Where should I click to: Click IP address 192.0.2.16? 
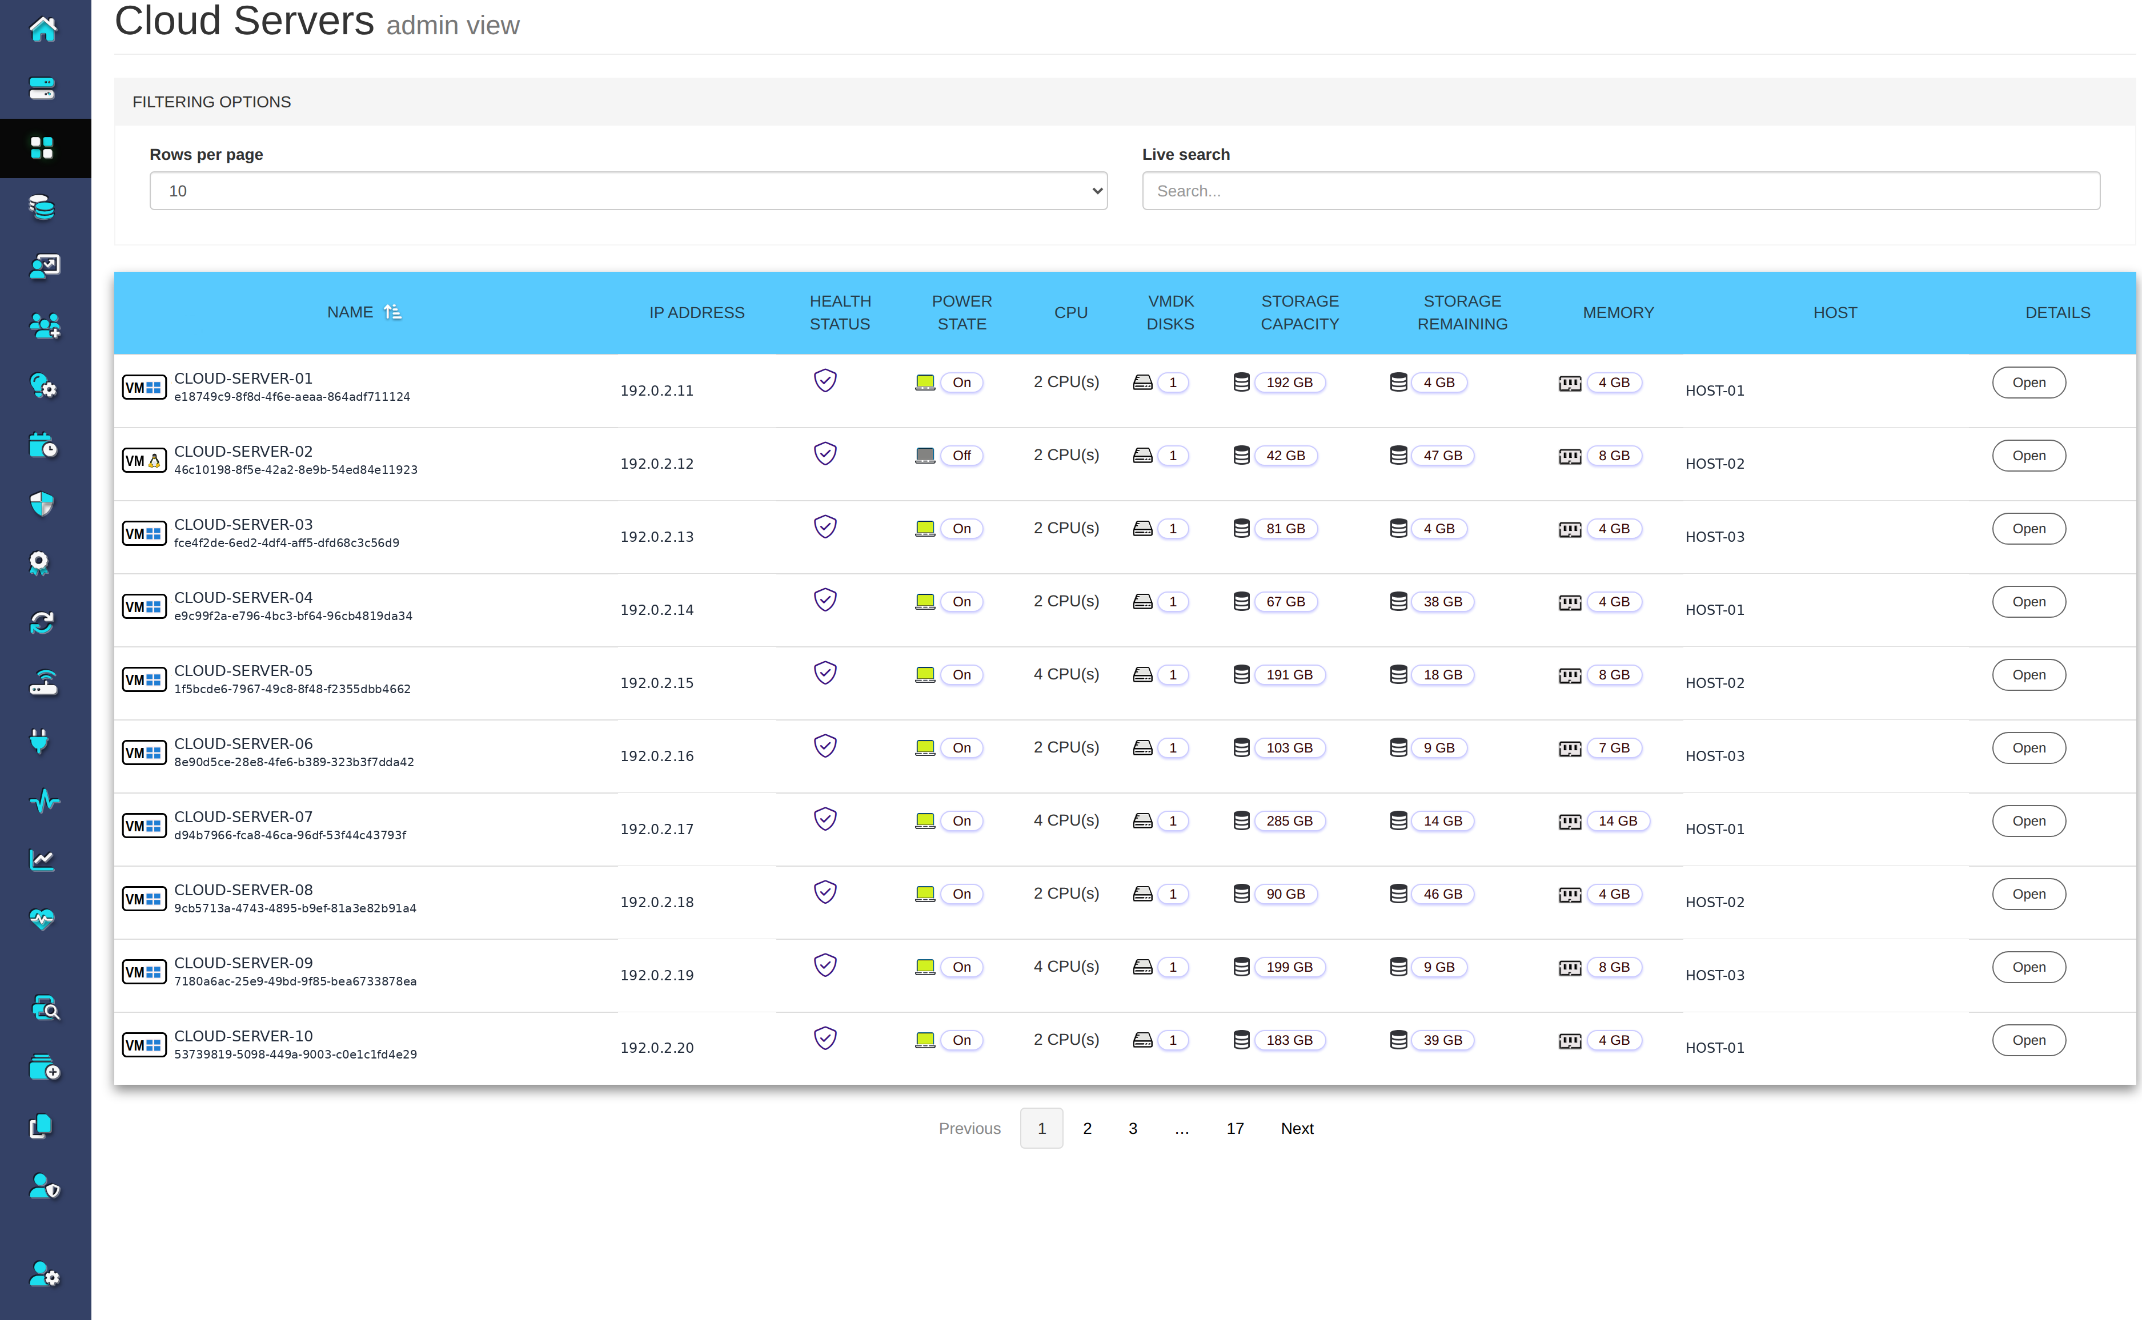pos(657,756)
